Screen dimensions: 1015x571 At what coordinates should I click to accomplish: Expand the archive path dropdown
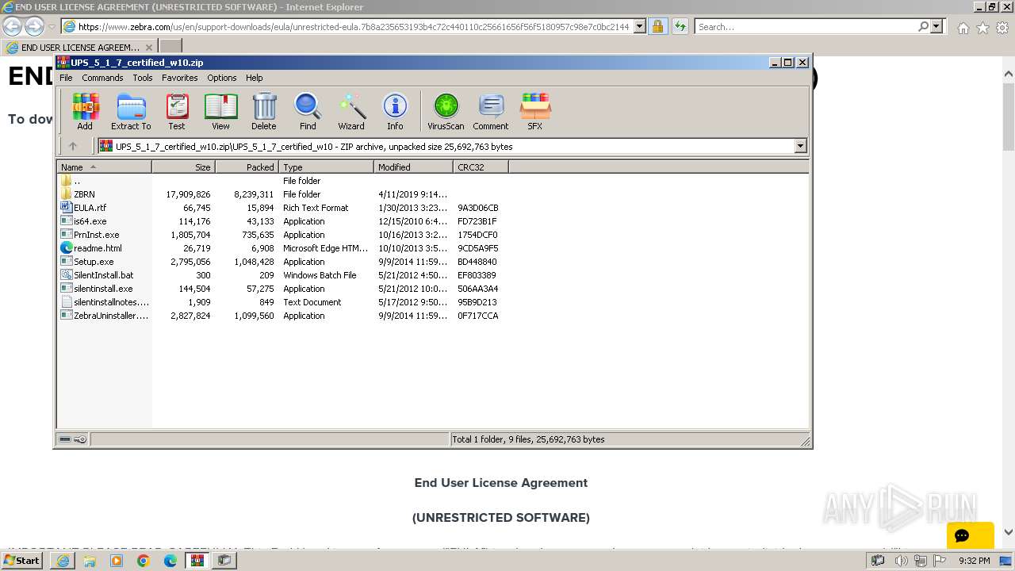coord(800,146)
